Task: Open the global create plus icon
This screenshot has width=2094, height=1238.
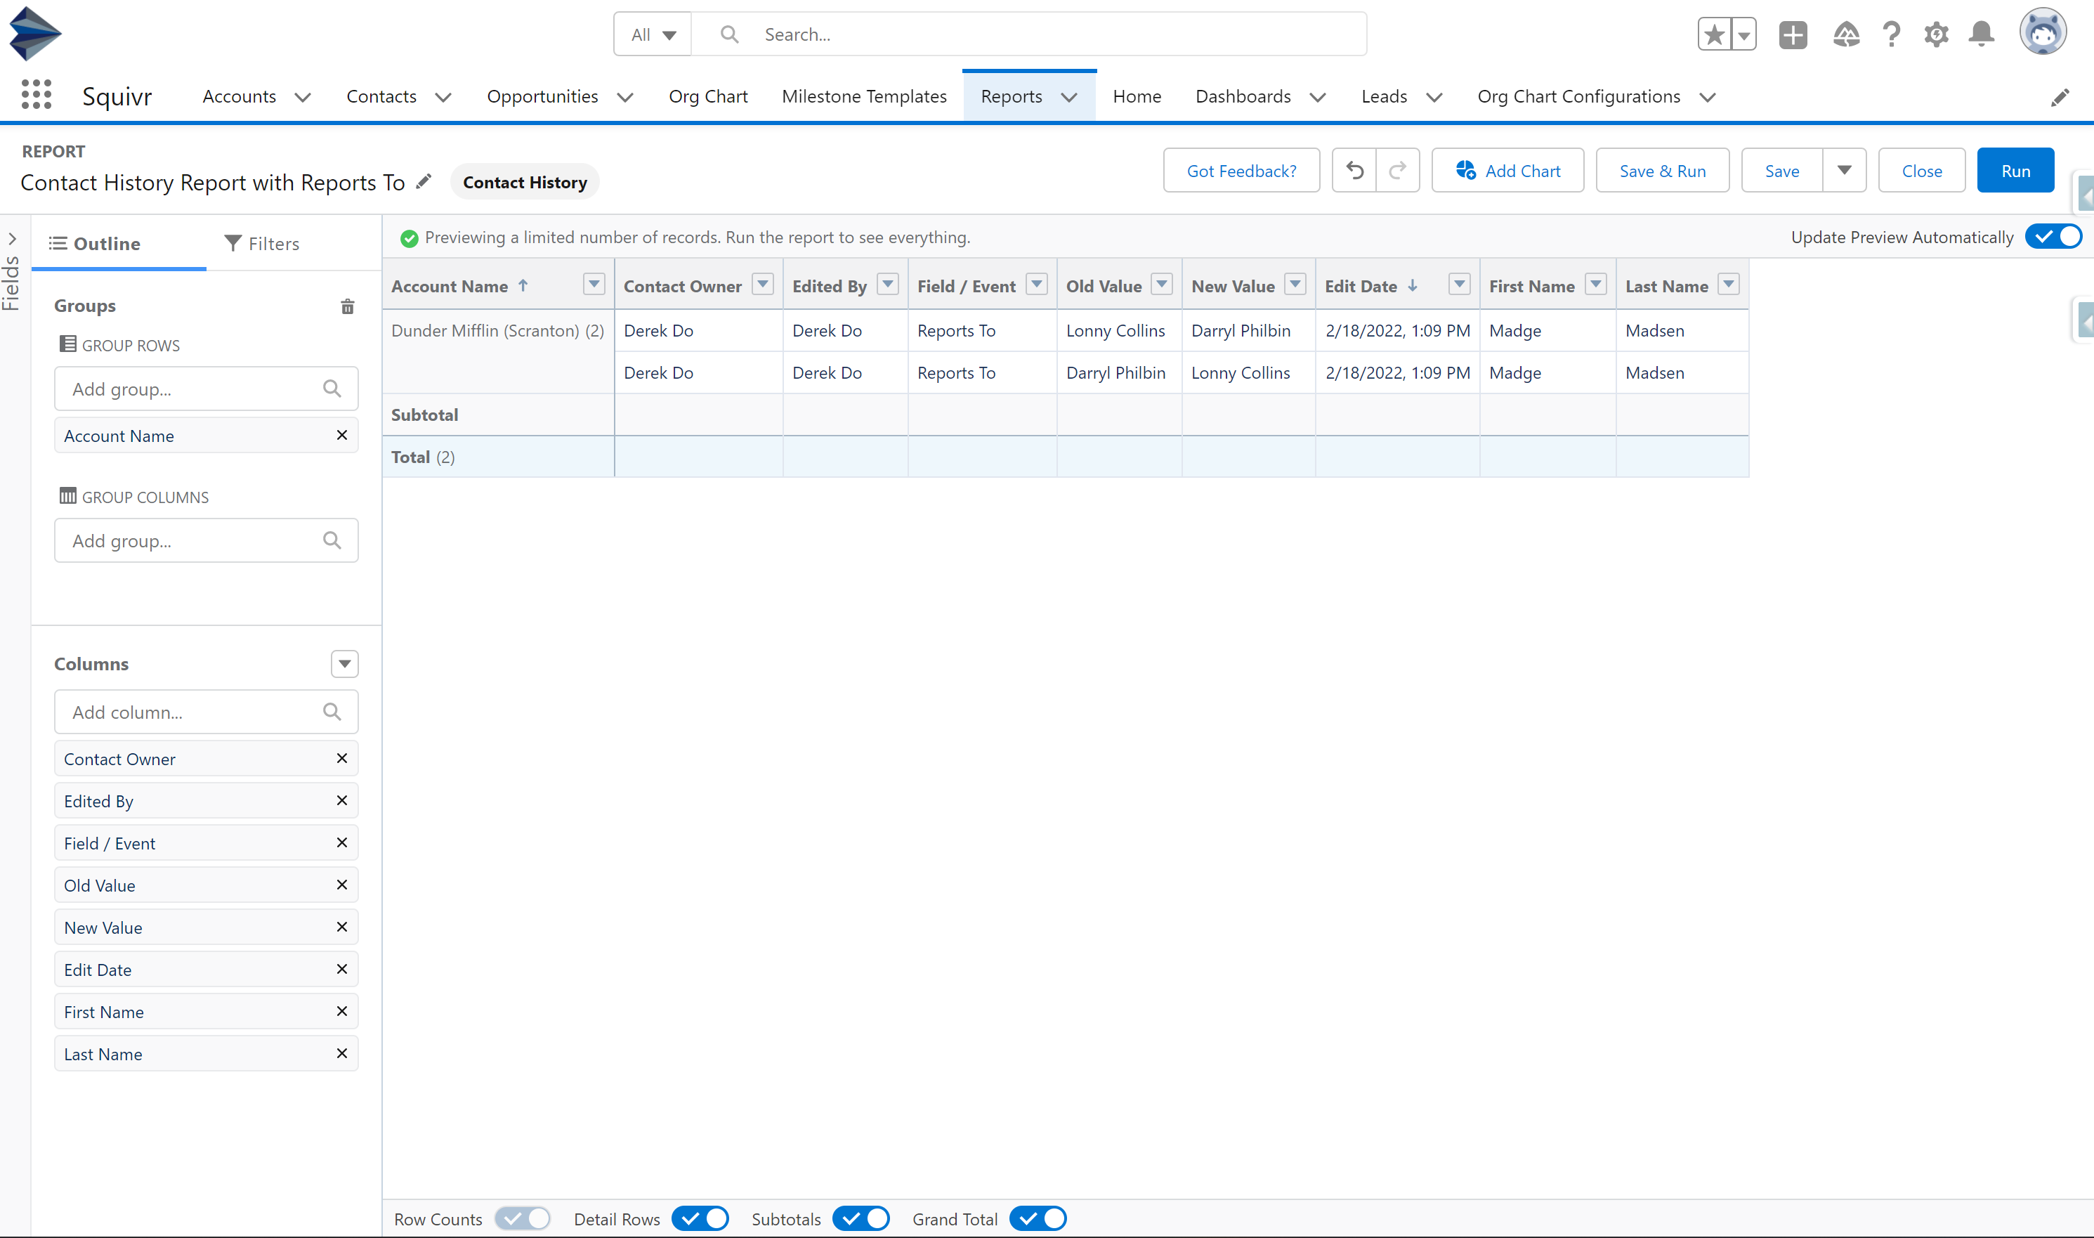Action: tap(1792, 35)
